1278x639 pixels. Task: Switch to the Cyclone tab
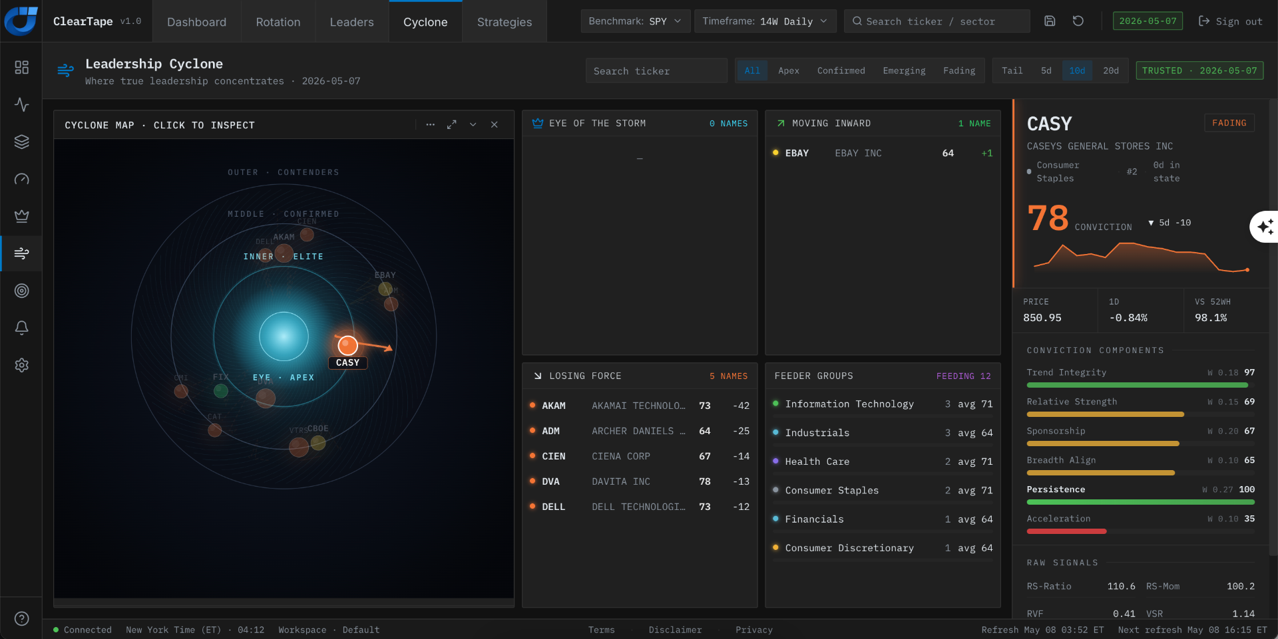click(425, 22)
